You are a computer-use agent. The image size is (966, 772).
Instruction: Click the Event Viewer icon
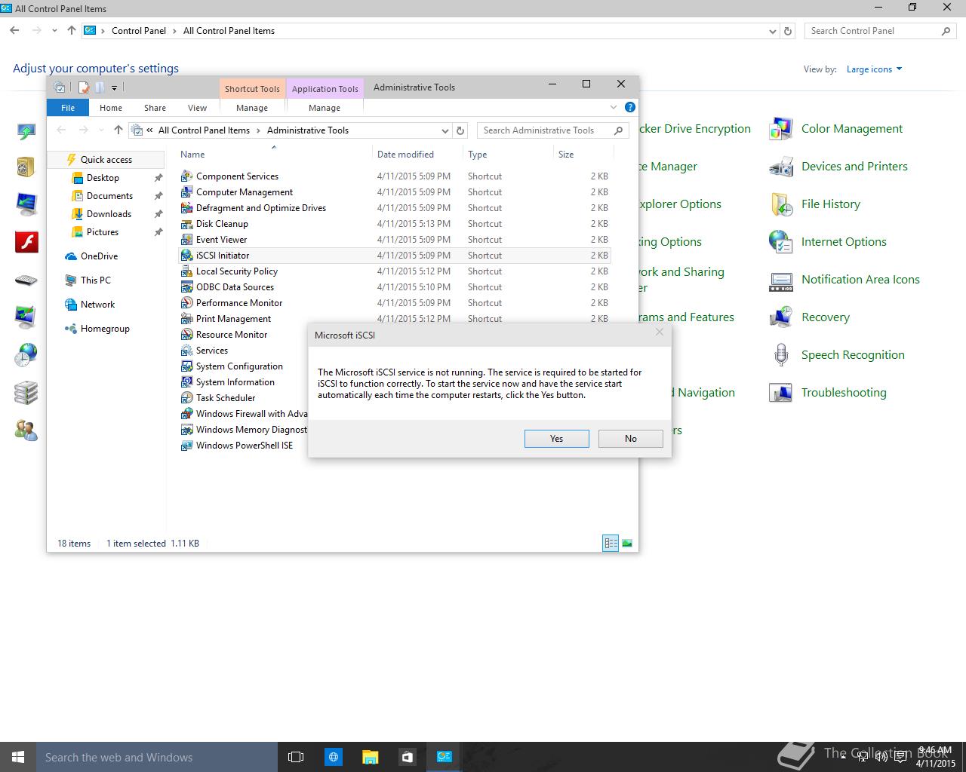[186, 240]
